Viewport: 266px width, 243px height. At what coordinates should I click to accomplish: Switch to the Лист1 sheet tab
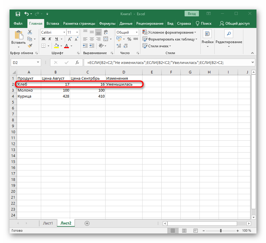[x=48, y=223]
